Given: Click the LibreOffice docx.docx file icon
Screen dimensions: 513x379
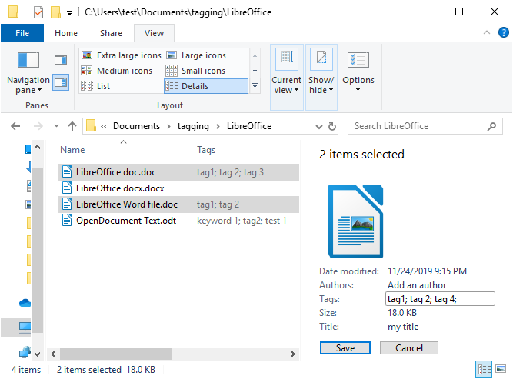Looking at the screenshot, I should (67, 188).
